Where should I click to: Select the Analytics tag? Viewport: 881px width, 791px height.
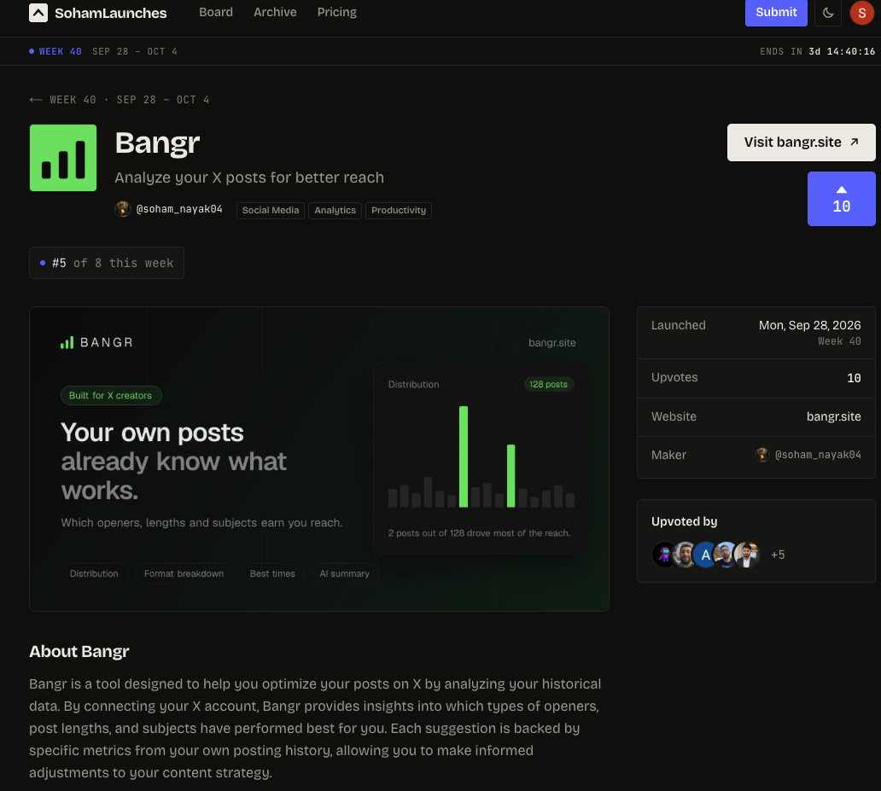click(335, 210)
